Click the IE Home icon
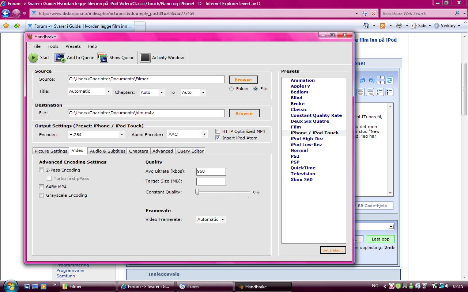468x292 pixels. [x=366, y=26]
